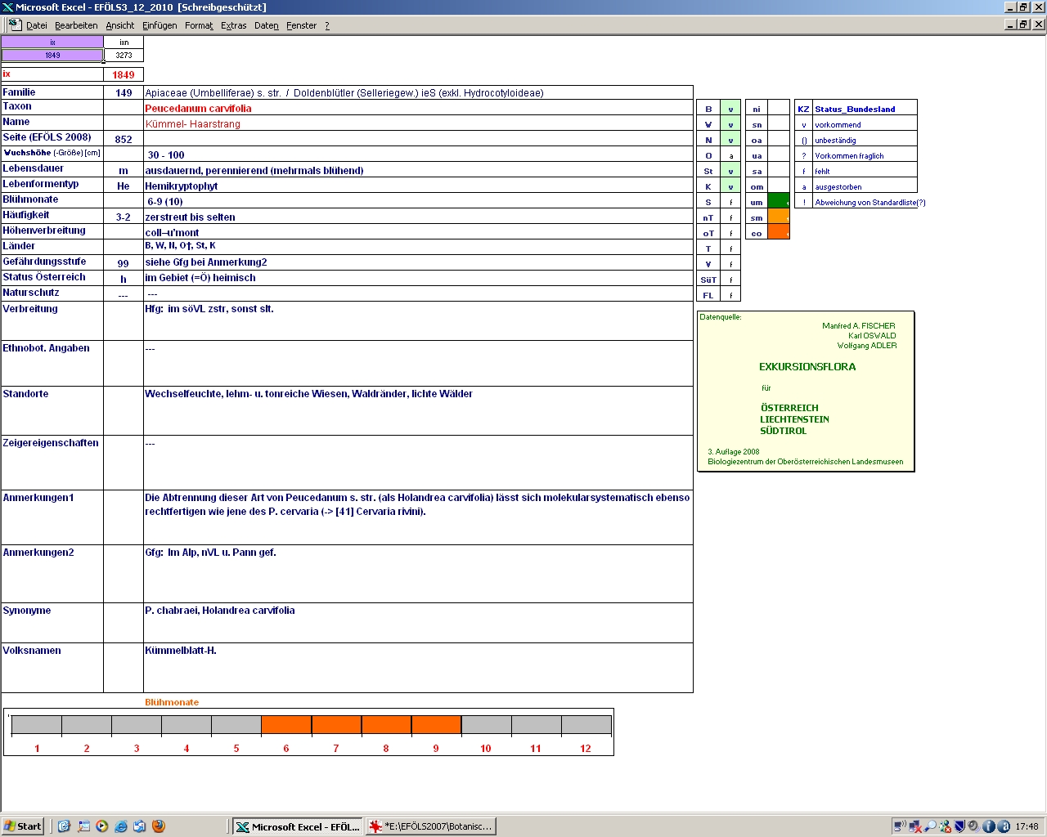Open the Format menu

tap(199, 25)
